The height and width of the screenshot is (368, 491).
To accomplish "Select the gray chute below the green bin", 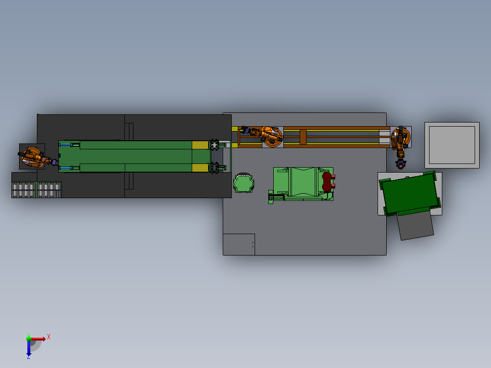I will (x=415, y=225).
